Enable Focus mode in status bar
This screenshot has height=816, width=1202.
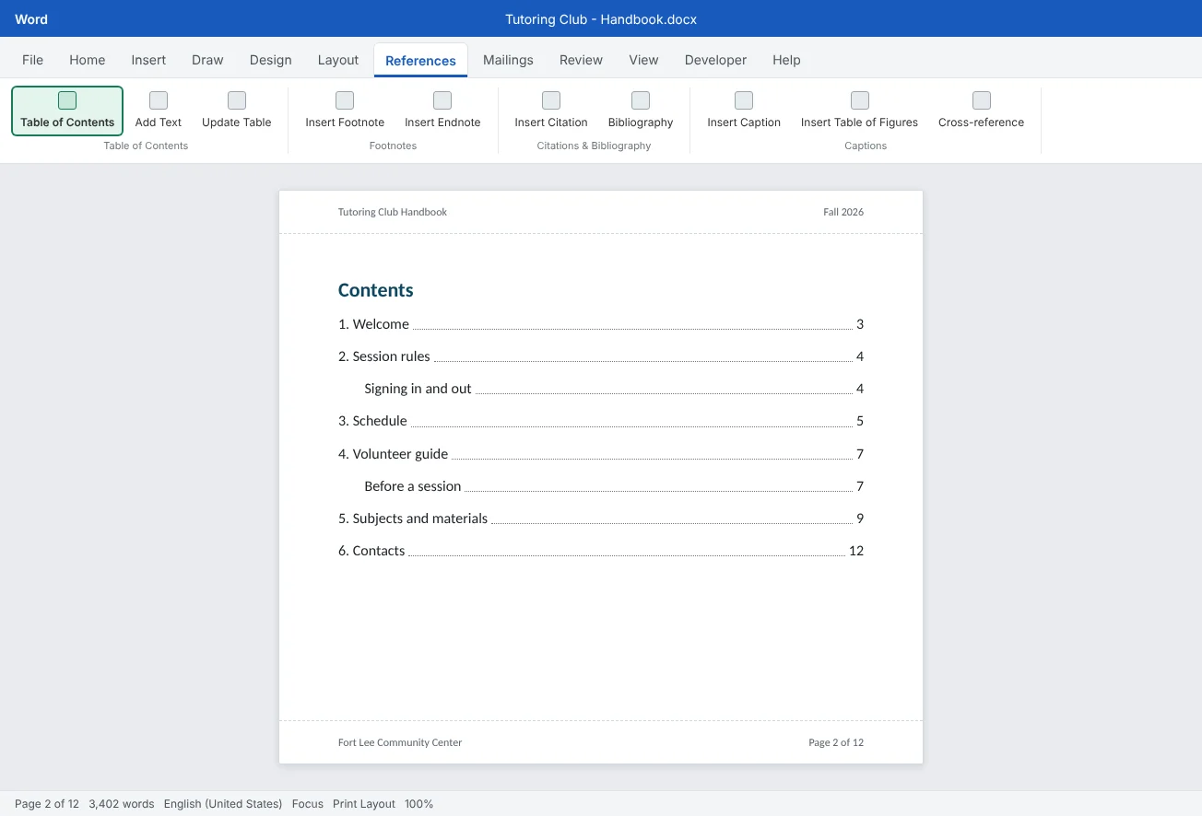click(308, 804)
